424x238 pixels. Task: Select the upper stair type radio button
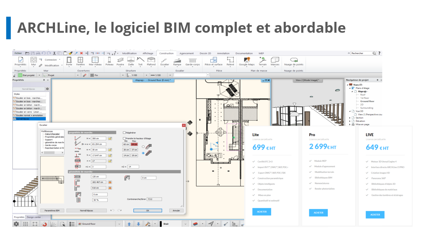tap(143, 146)
